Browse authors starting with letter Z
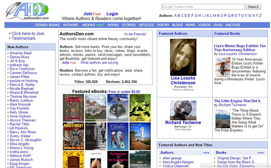This screenshot has height=168, width=271. (x=260, y=16)
